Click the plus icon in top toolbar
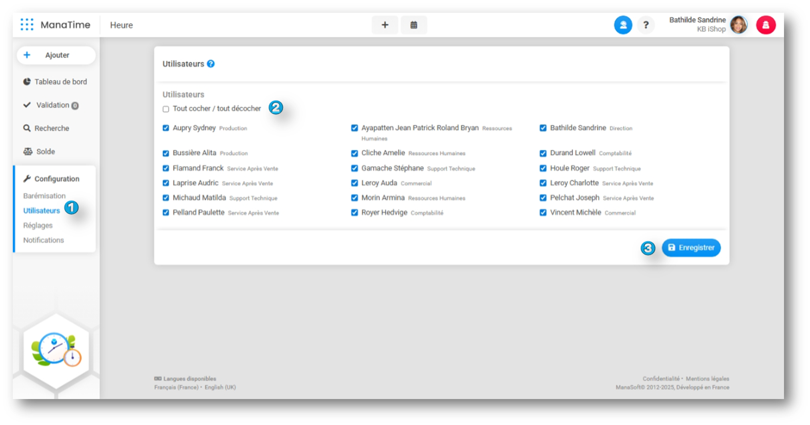810x425 pixels. [385, 25]
